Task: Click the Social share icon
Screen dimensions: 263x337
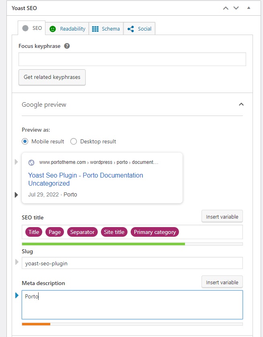Action: tap(131, 29)
